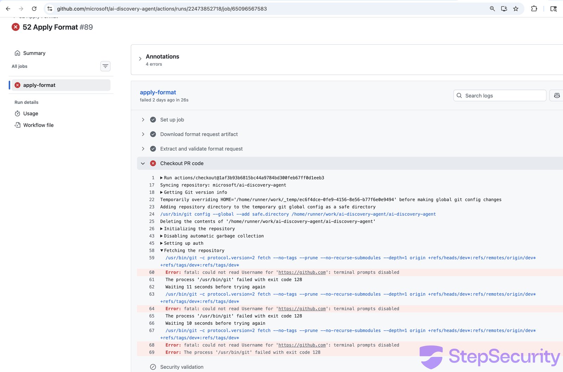Click the browser forward arrow
Screen dimensions: 563x372
coord(21,9)
